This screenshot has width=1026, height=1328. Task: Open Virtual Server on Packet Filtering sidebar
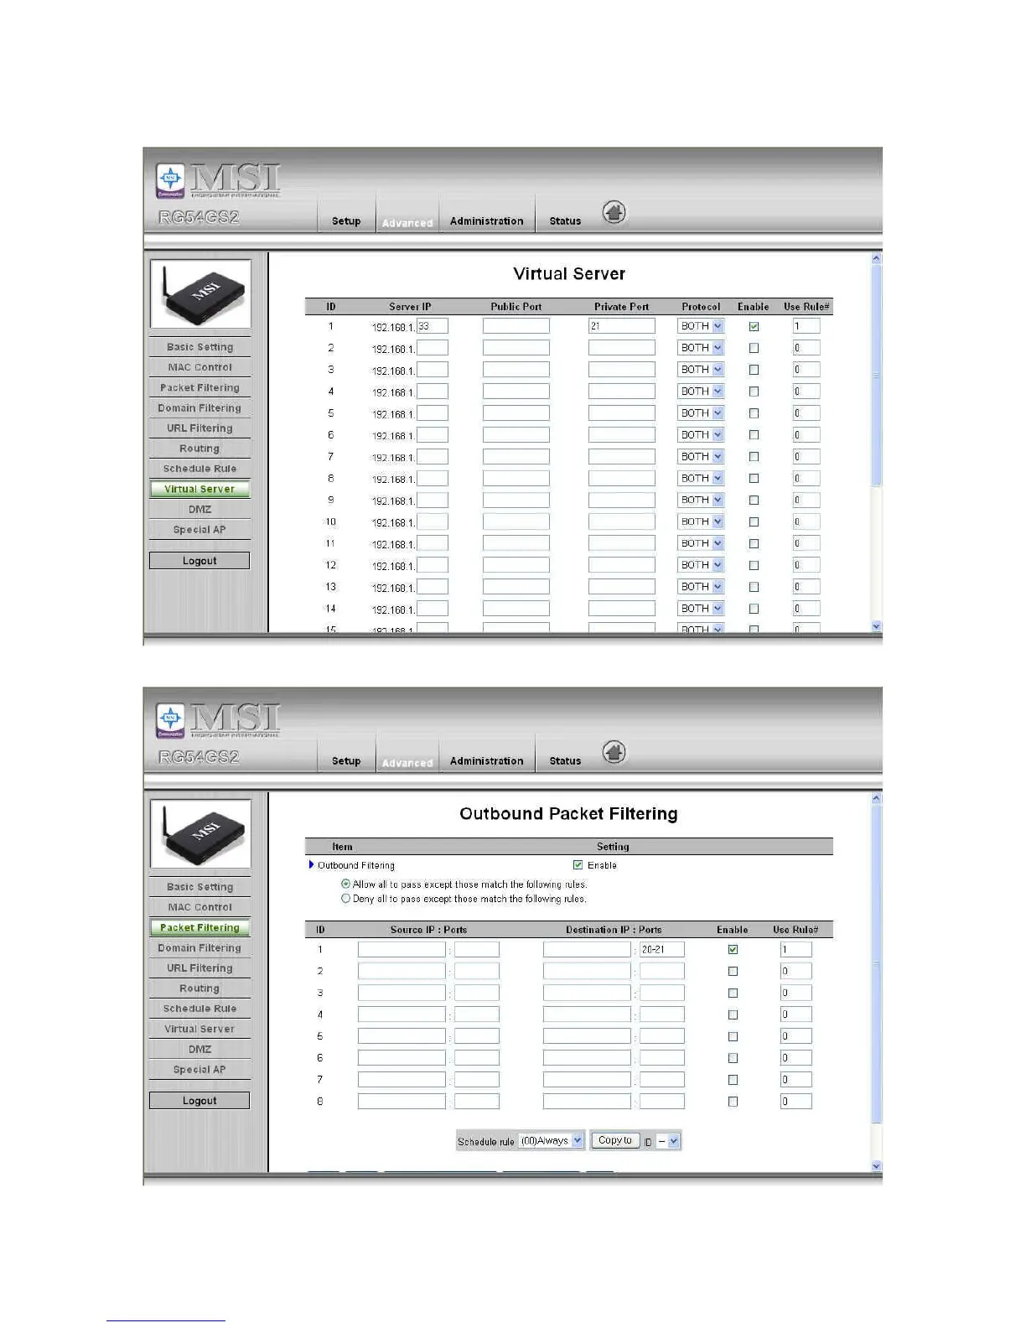point(199,1030)
